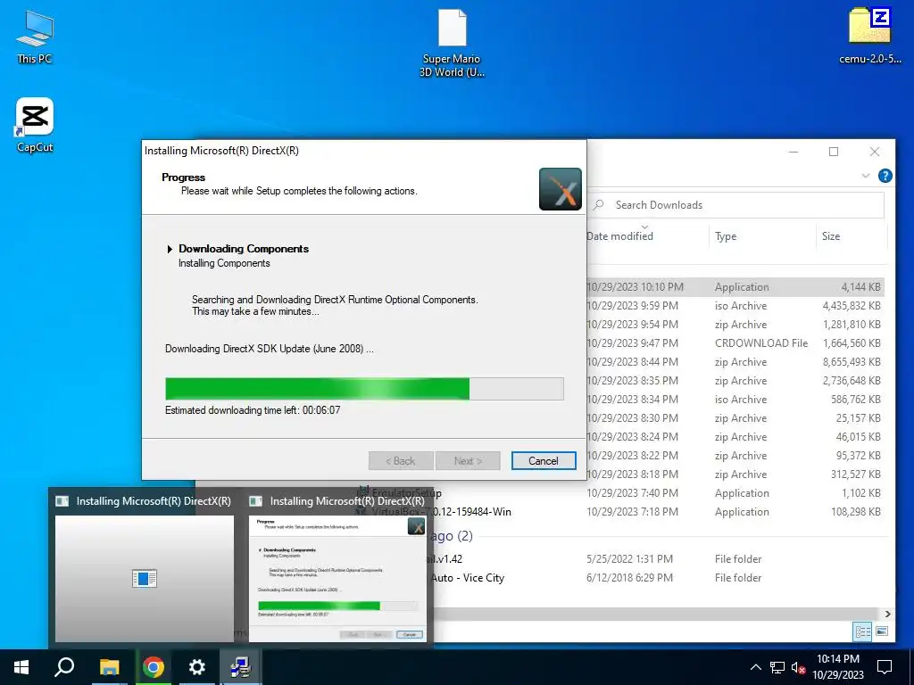Select the Super Mario 3D World file icon
This screenshot has height=685, width=914.
(452, 43)
